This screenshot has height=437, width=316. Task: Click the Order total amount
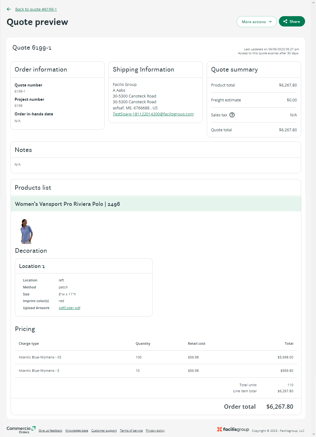pyautogui.click(x=280, y=407)
